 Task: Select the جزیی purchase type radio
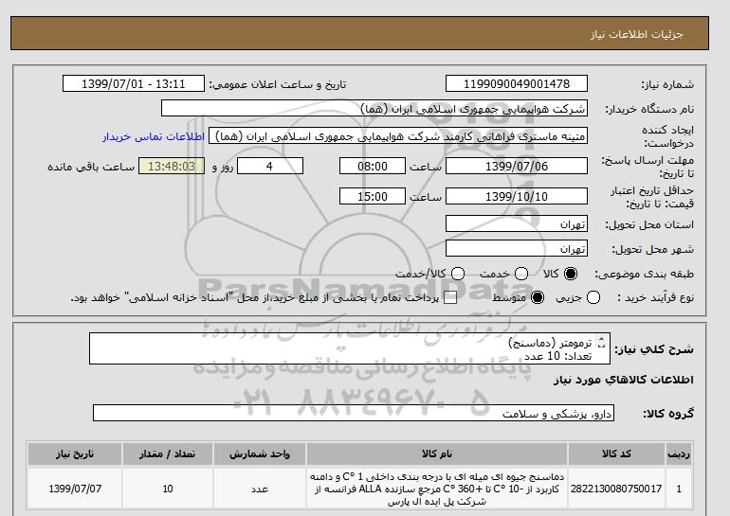point(593,297)
